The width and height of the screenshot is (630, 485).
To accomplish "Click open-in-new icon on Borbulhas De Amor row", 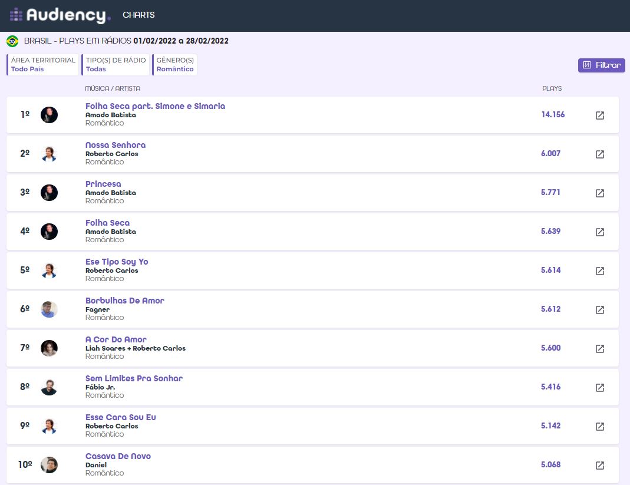I will 599,310.
